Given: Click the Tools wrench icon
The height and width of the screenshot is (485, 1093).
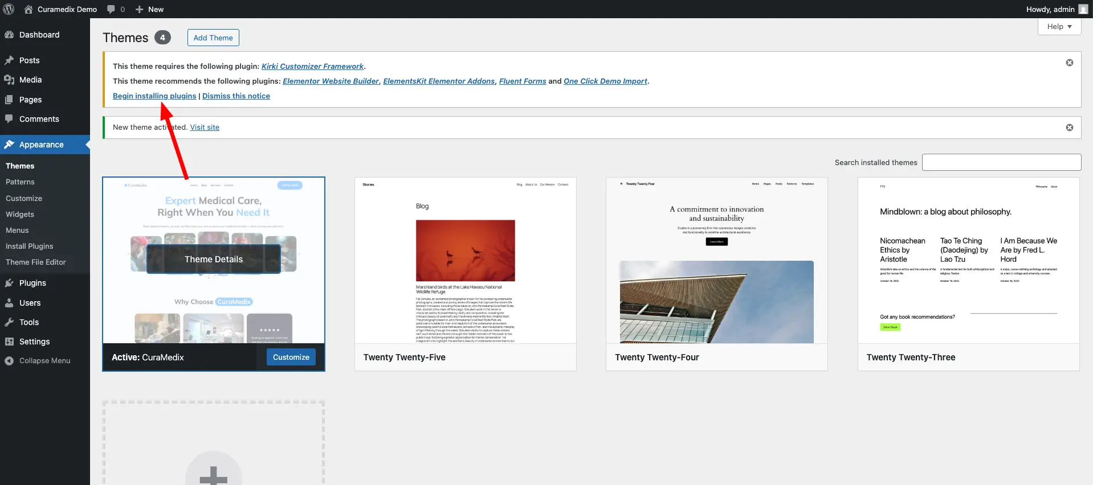Looking at the screenshot, I should click(9, 322).
